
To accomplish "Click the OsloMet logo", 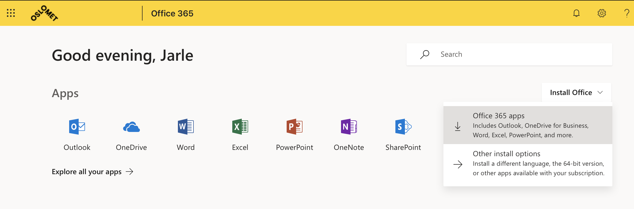I will tap(44, 13).
